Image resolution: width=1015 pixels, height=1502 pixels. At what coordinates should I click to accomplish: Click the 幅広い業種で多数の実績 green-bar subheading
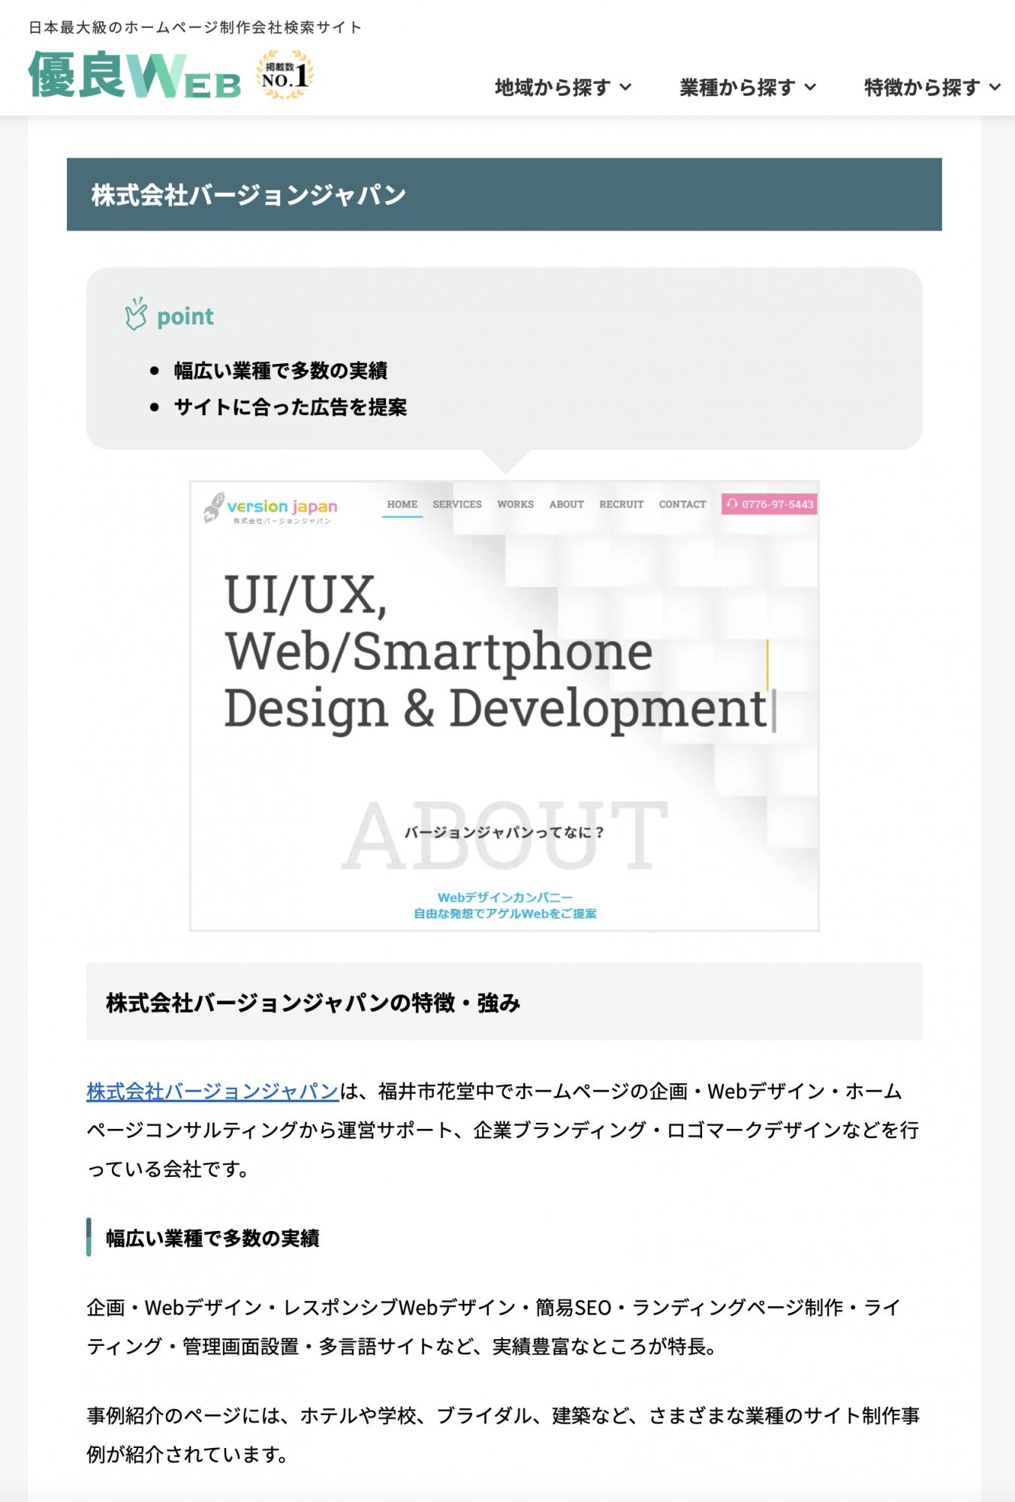coord(212,1238)
